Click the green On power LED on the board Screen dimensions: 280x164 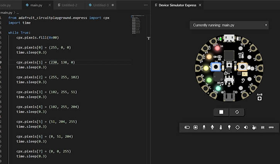pos(221,39)
